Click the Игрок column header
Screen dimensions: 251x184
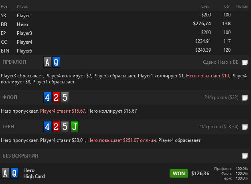click(x=22, y=6)
